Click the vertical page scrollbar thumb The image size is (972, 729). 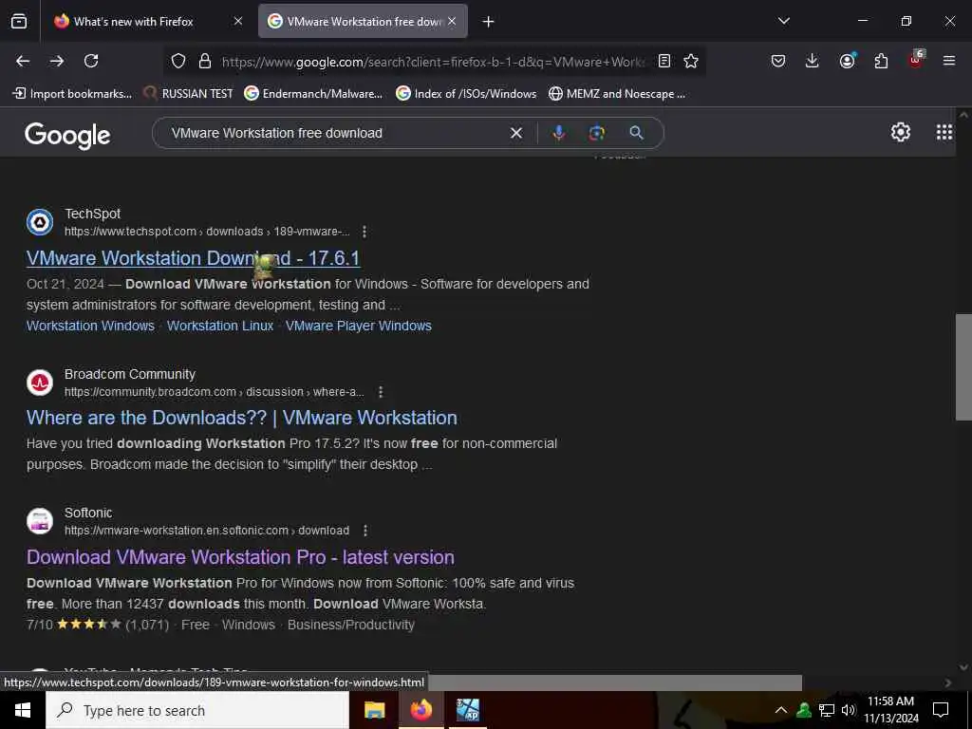[x=963, y=367]
